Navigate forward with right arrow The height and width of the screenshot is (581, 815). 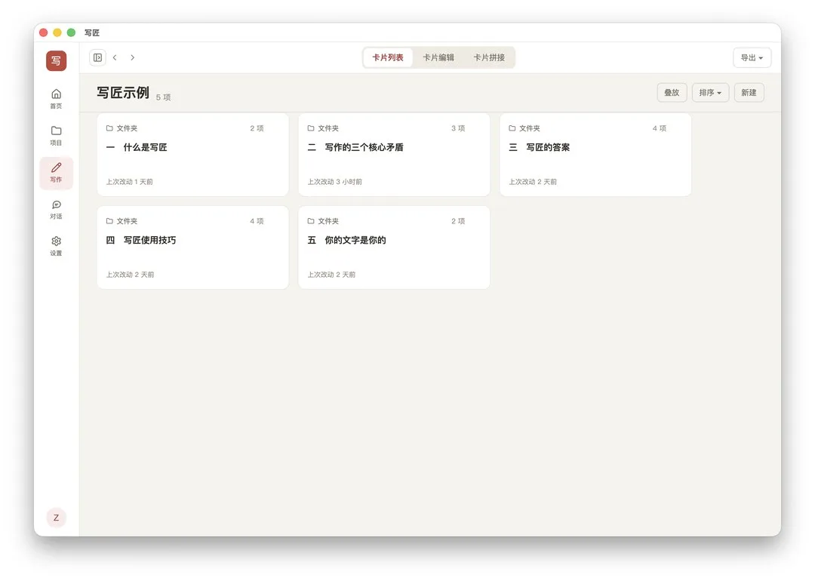(133, 57)
